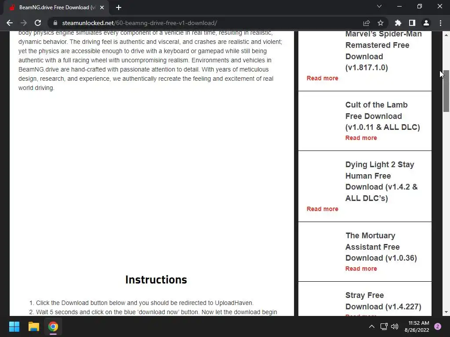Click Read more under The Mortuary Assistant
Screen dimensions: 450x337
coord(361,269)
